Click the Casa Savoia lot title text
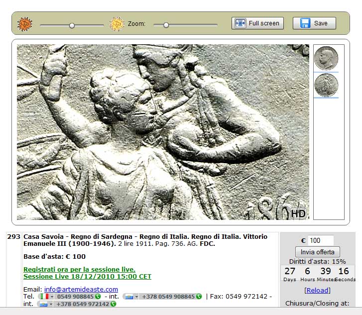The image size is (362, 315). 145,240
